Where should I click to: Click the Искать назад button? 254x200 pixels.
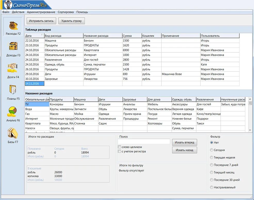(185, 150)
